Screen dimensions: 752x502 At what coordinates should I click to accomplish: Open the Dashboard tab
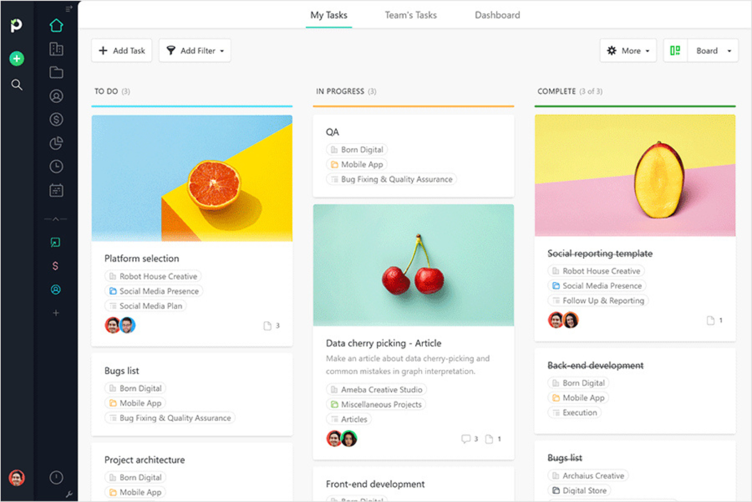(497, 15)
